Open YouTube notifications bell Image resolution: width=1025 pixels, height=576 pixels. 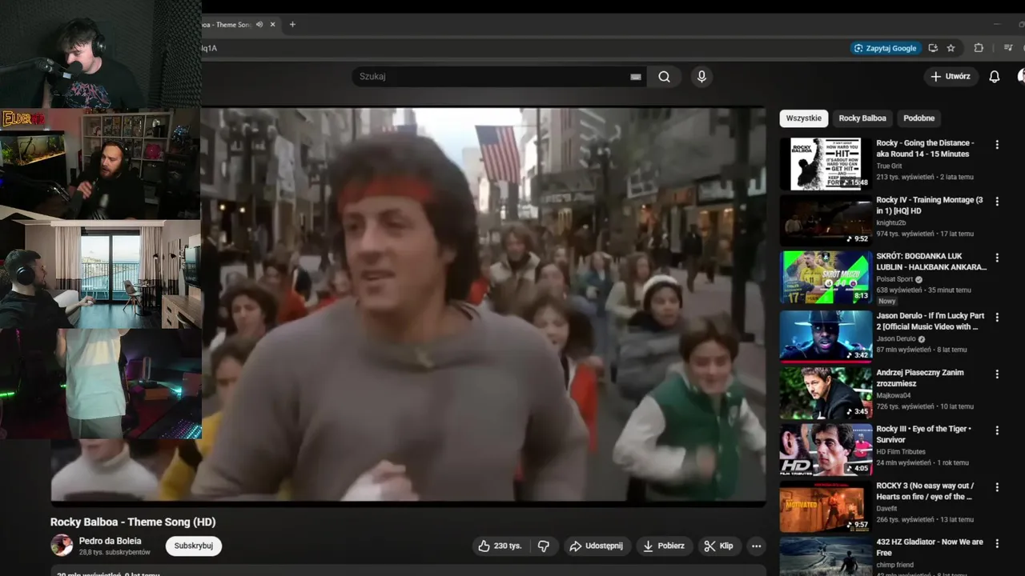point(994,77)
